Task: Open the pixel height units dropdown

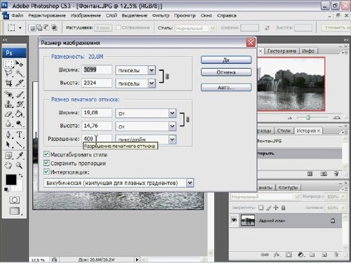Action: pos(152,83)
